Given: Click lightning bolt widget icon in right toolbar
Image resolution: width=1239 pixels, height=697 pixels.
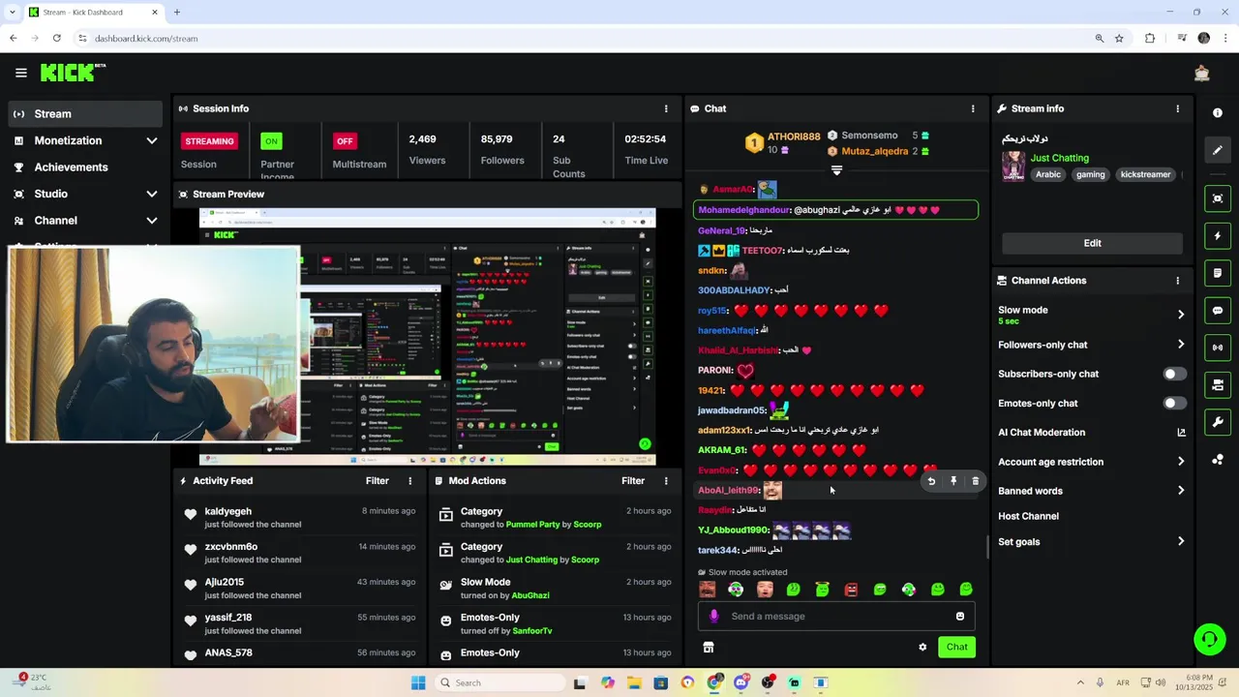Looking at the screenshot, I should pos(1218,236).
